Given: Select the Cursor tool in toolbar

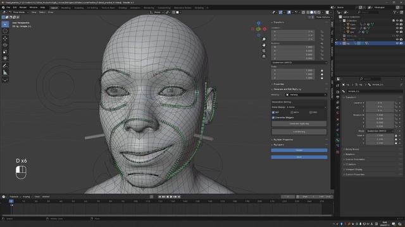Looking at the screenshot, I should point(5,31).
